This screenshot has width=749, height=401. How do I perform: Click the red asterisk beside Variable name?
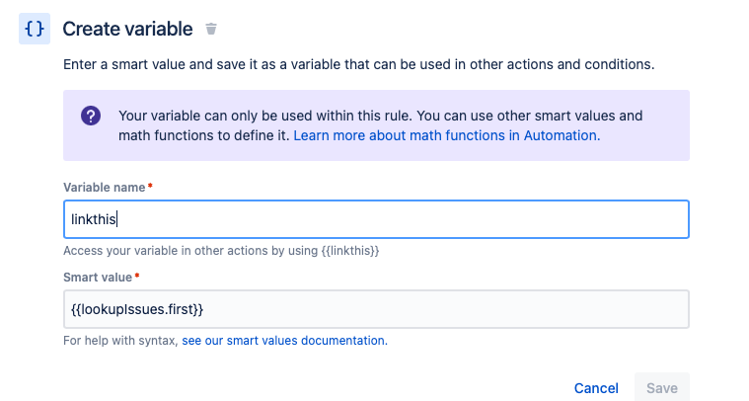(150, 187)
